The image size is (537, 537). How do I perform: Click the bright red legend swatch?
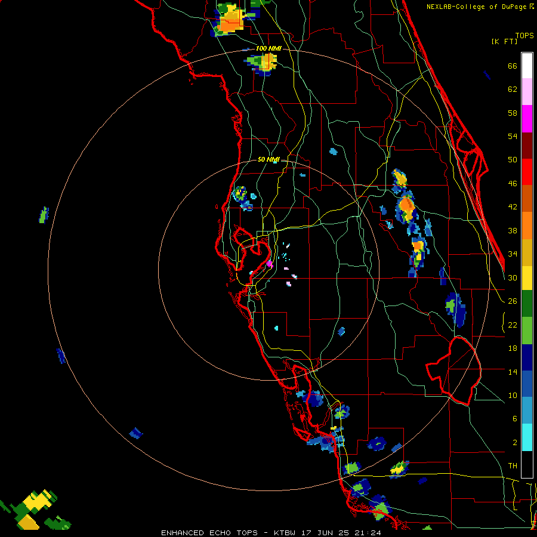527,172
